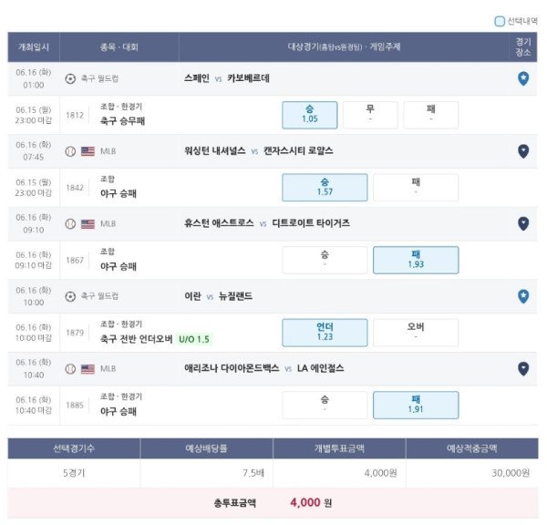Screen dimensions: 547x525
Task: Click US flag icon in Houston MLB row
Action: point(88,224)
